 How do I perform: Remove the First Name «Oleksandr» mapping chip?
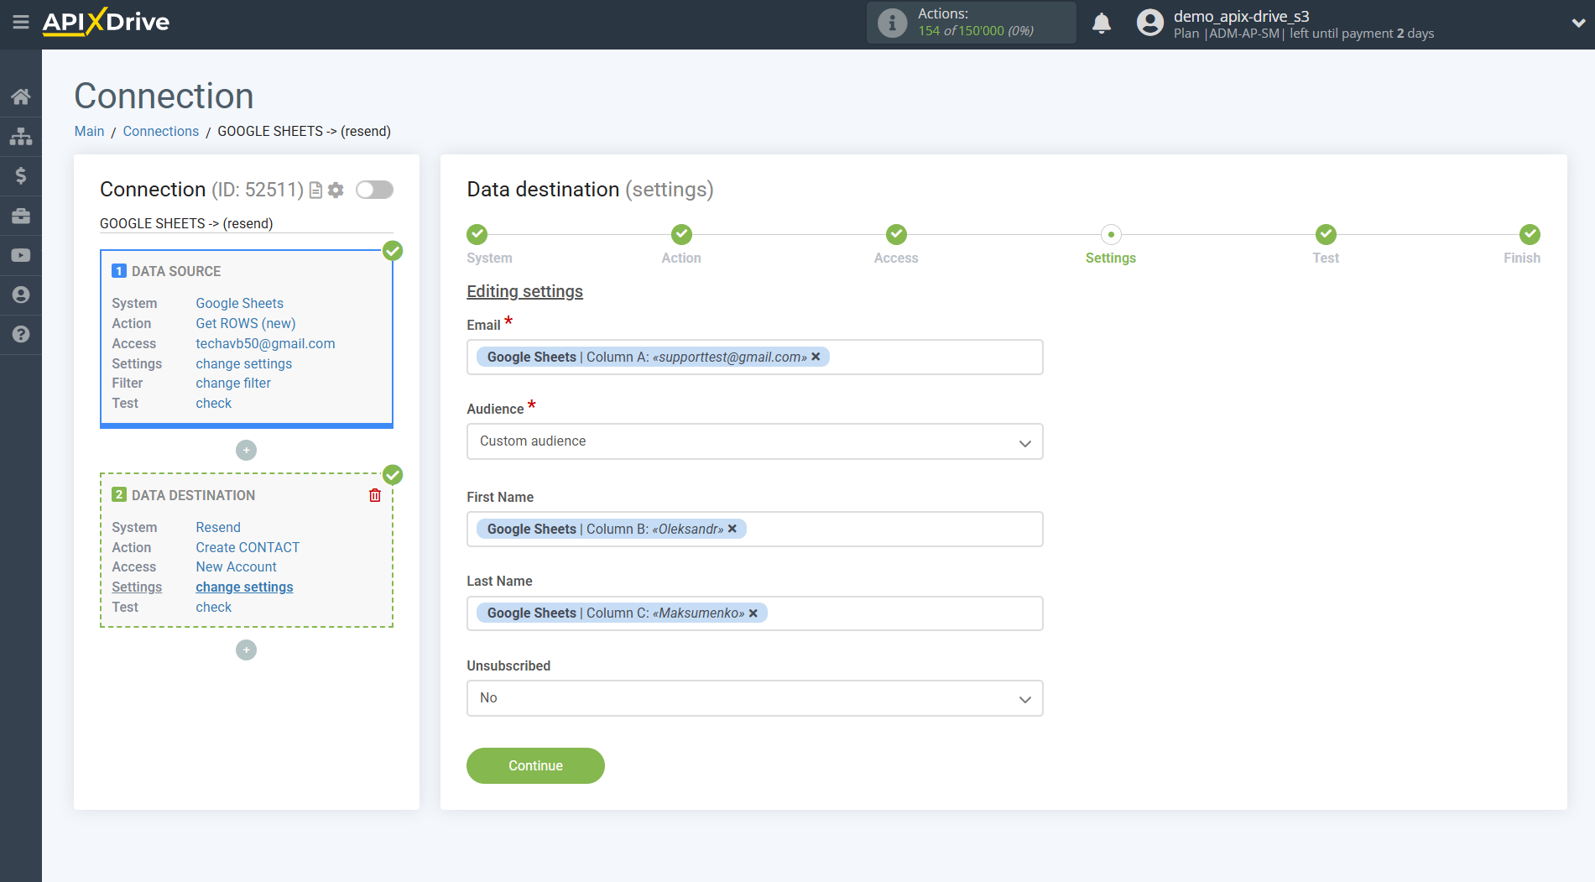click(732, 529)
